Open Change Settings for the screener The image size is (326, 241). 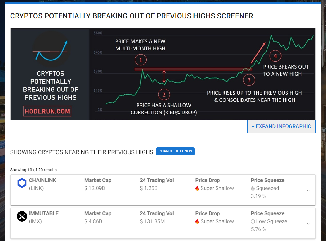tap(175, 151)
